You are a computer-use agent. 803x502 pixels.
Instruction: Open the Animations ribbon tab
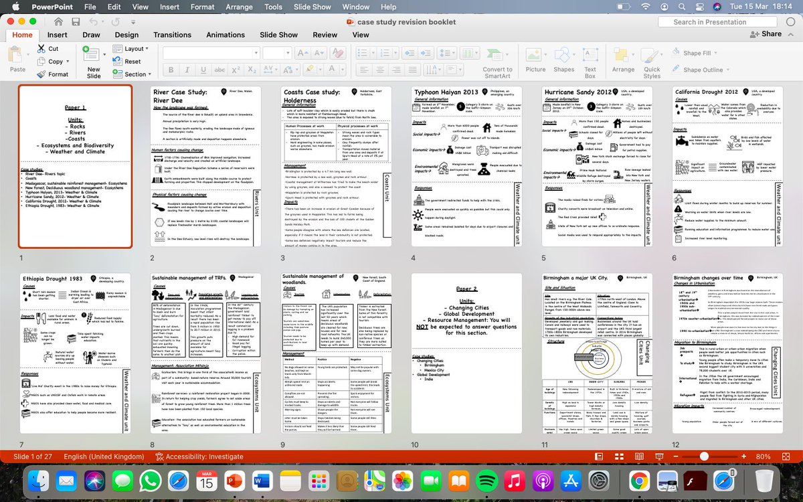226,35
